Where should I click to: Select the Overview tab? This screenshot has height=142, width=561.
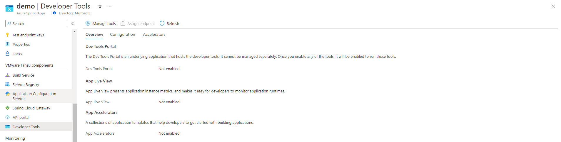94,34
